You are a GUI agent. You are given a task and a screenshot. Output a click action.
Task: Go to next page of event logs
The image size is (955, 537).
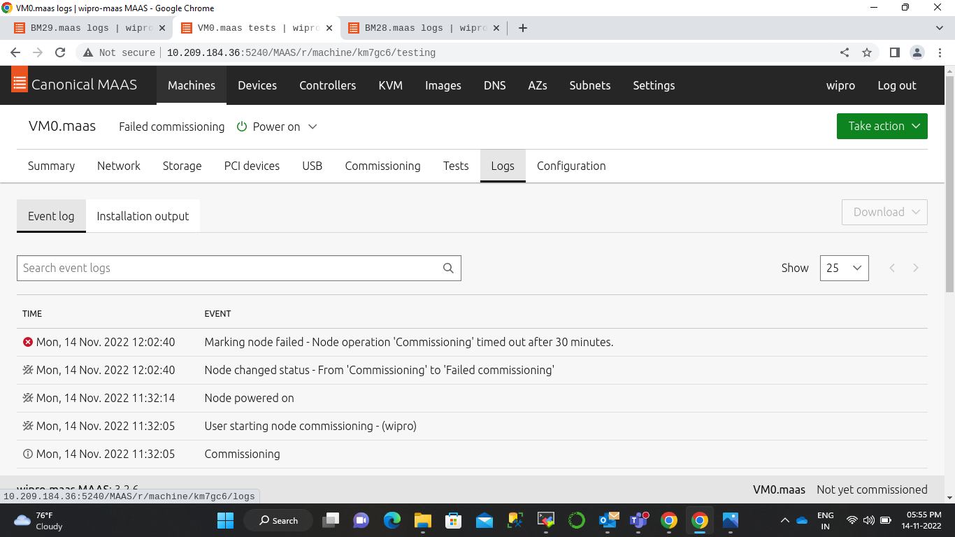click(916, 268)
